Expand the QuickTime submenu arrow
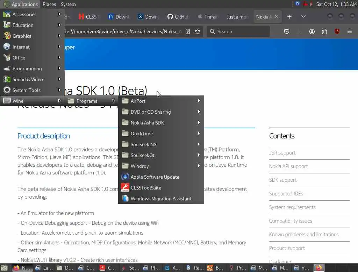The width and height of the screenshot is (358, 272). pyautogui.click(x=199, y=133)
